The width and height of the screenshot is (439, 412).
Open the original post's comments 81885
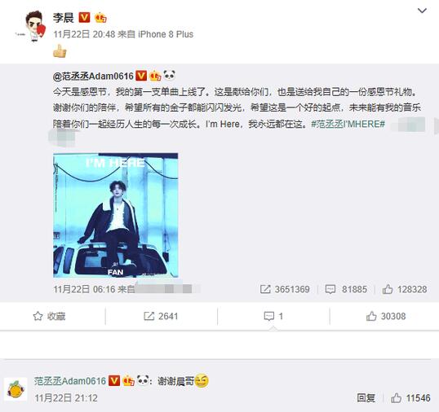[346, 289]
